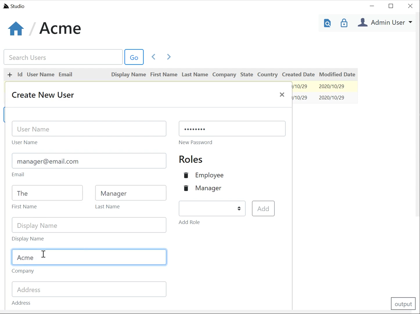Screen dimensions: 420x314
Task: Click the plus icon to add user
Action: pos(10,75)
